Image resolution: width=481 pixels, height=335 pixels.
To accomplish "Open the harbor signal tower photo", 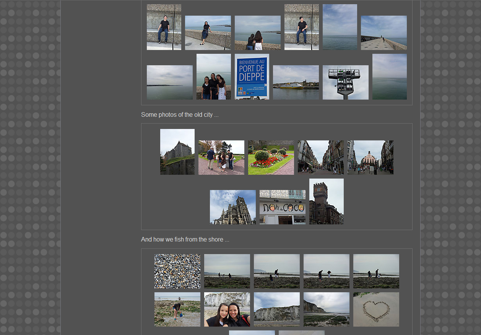I will click(x=345, y=82).
